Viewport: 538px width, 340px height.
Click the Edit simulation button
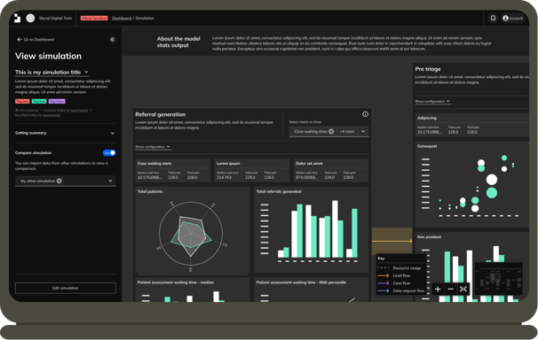click(65, 288)
